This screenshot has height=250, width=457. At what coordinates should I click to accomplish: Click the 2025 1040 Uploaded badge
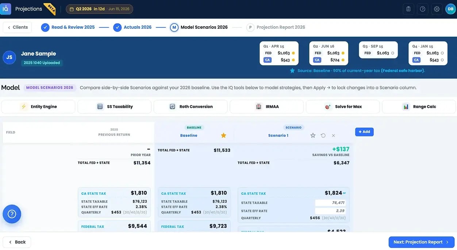[42, 63]
